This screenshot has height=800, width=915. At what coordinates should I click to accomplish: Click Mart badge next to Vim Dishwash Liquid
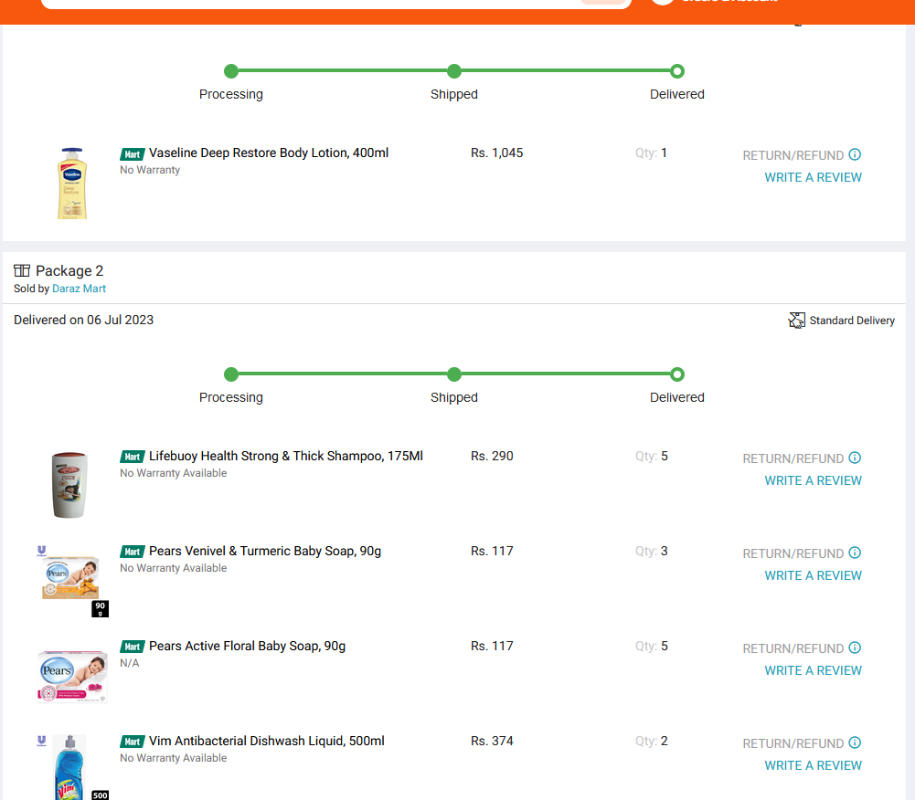pos(133,742)
